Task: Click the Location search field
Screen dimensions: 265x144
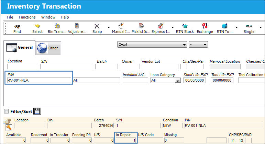Action: pos(23,67)
